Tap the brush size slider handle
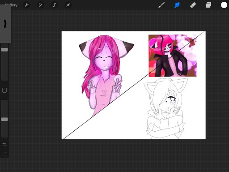The height and width of the screenshot is (172, 229). click(x=4, y=50)
